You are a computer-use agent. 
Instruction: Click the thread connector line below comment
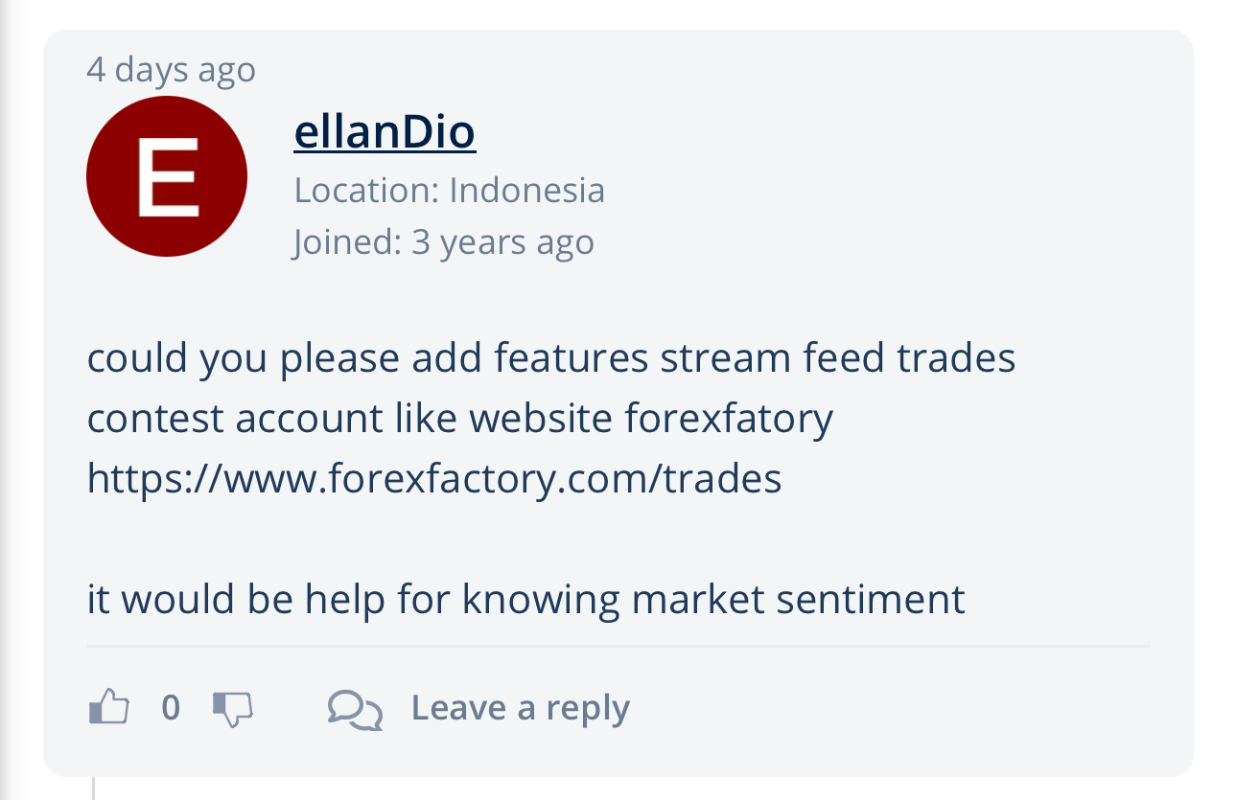coord(93,788)
